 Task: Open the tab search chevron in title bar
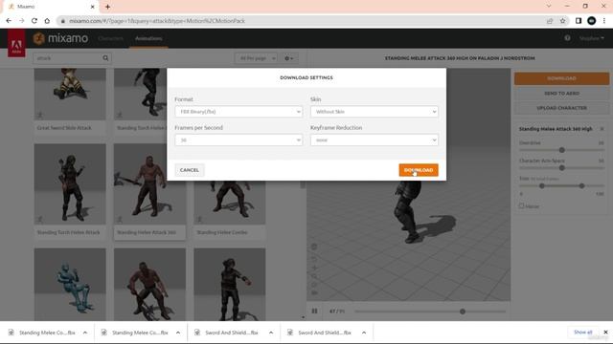[549, 7]
